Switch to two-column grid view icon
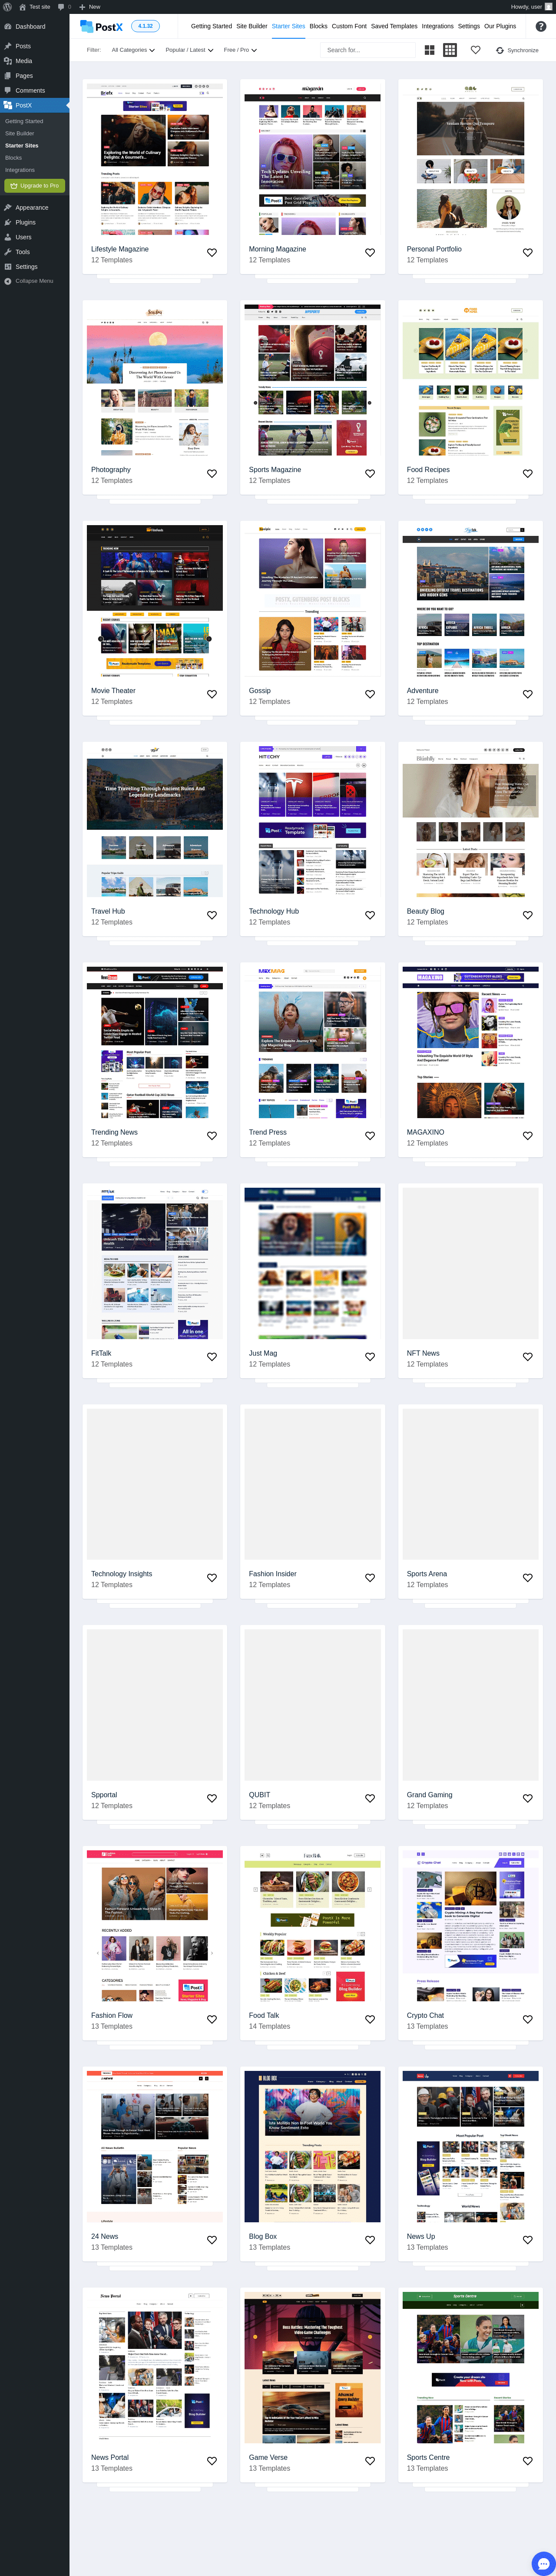 [x=430, y=50]
